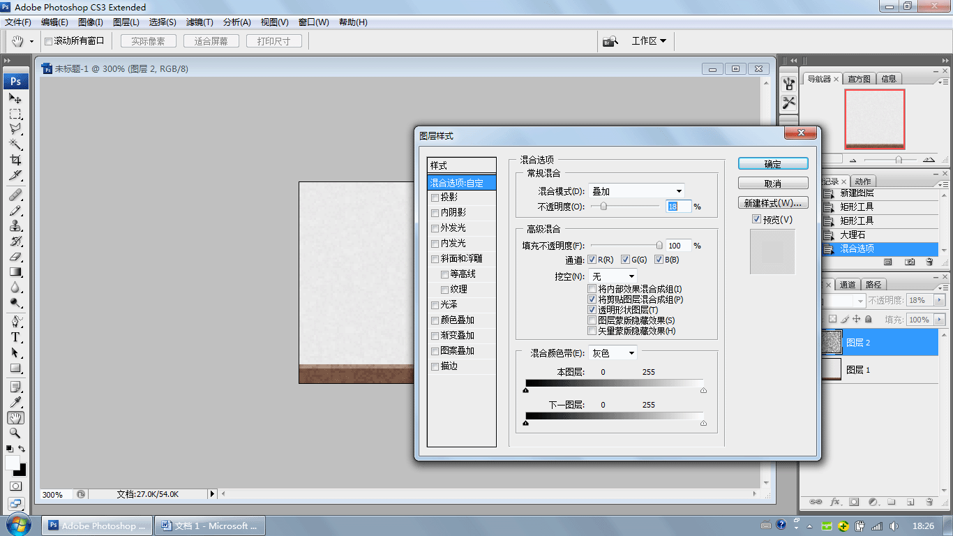This screenshot has width=953, height=536.
Task: Open the 挖空(N) knockout dropdown
Action: pos(613,276)
